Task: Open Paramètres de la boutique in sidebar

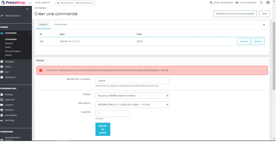Action: (13, 139)
